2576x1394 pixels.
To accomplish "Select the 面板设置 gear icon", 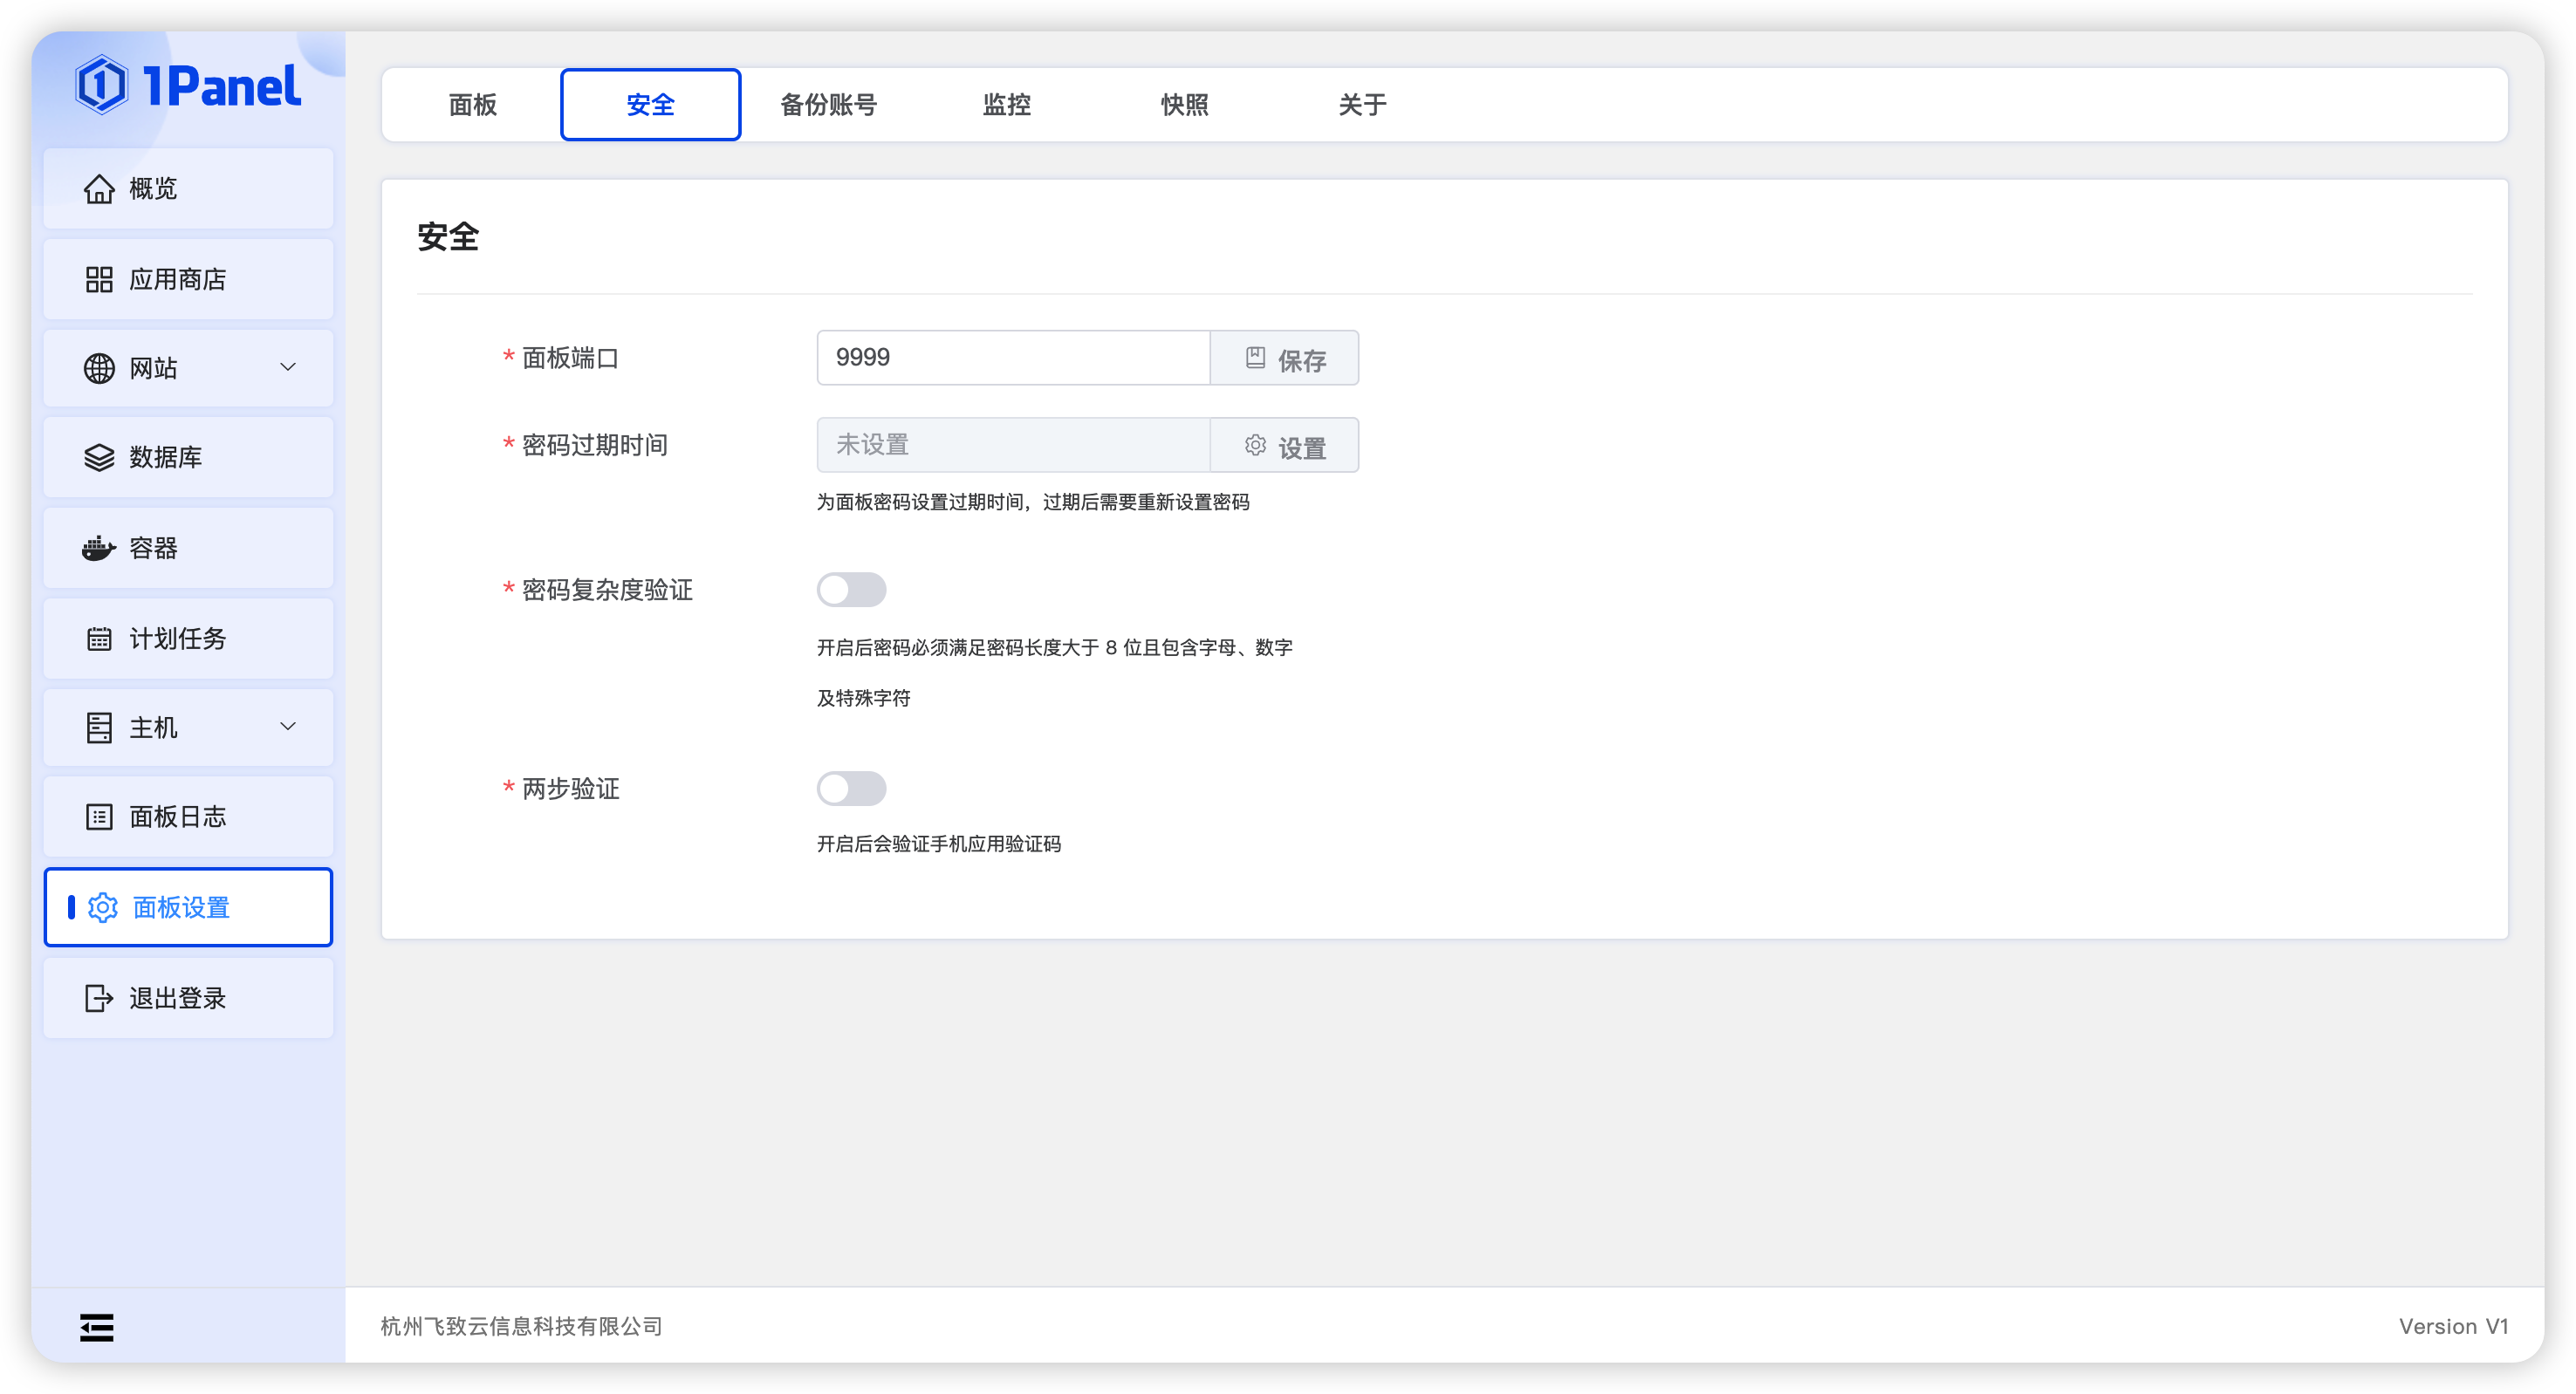I will pos(103,908).
